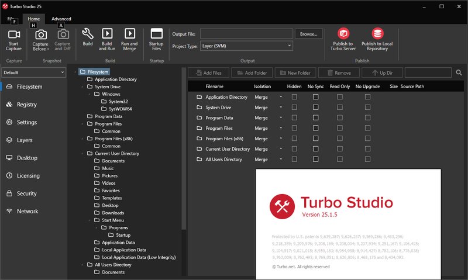Click the Build wrench icon

click(88, 34)
